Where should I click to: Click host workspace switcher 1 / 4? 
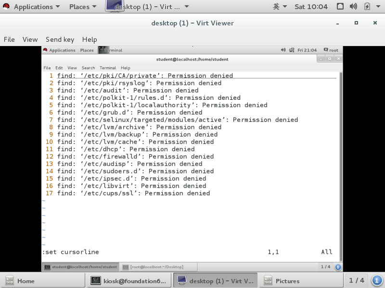357,280
